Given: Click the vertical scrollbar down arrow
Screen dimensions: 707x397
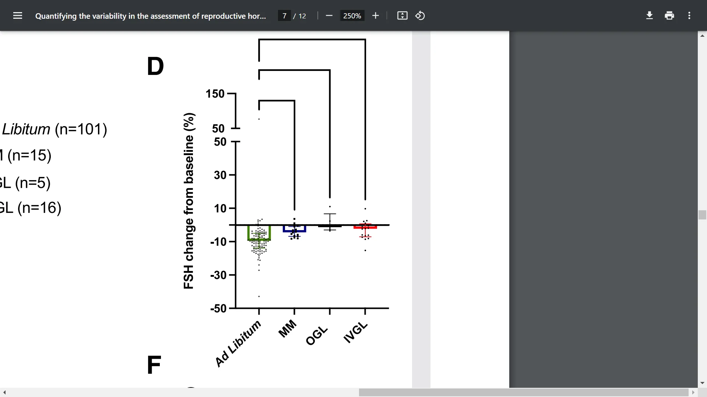Looking at the screenshot, I should (702, 383).
